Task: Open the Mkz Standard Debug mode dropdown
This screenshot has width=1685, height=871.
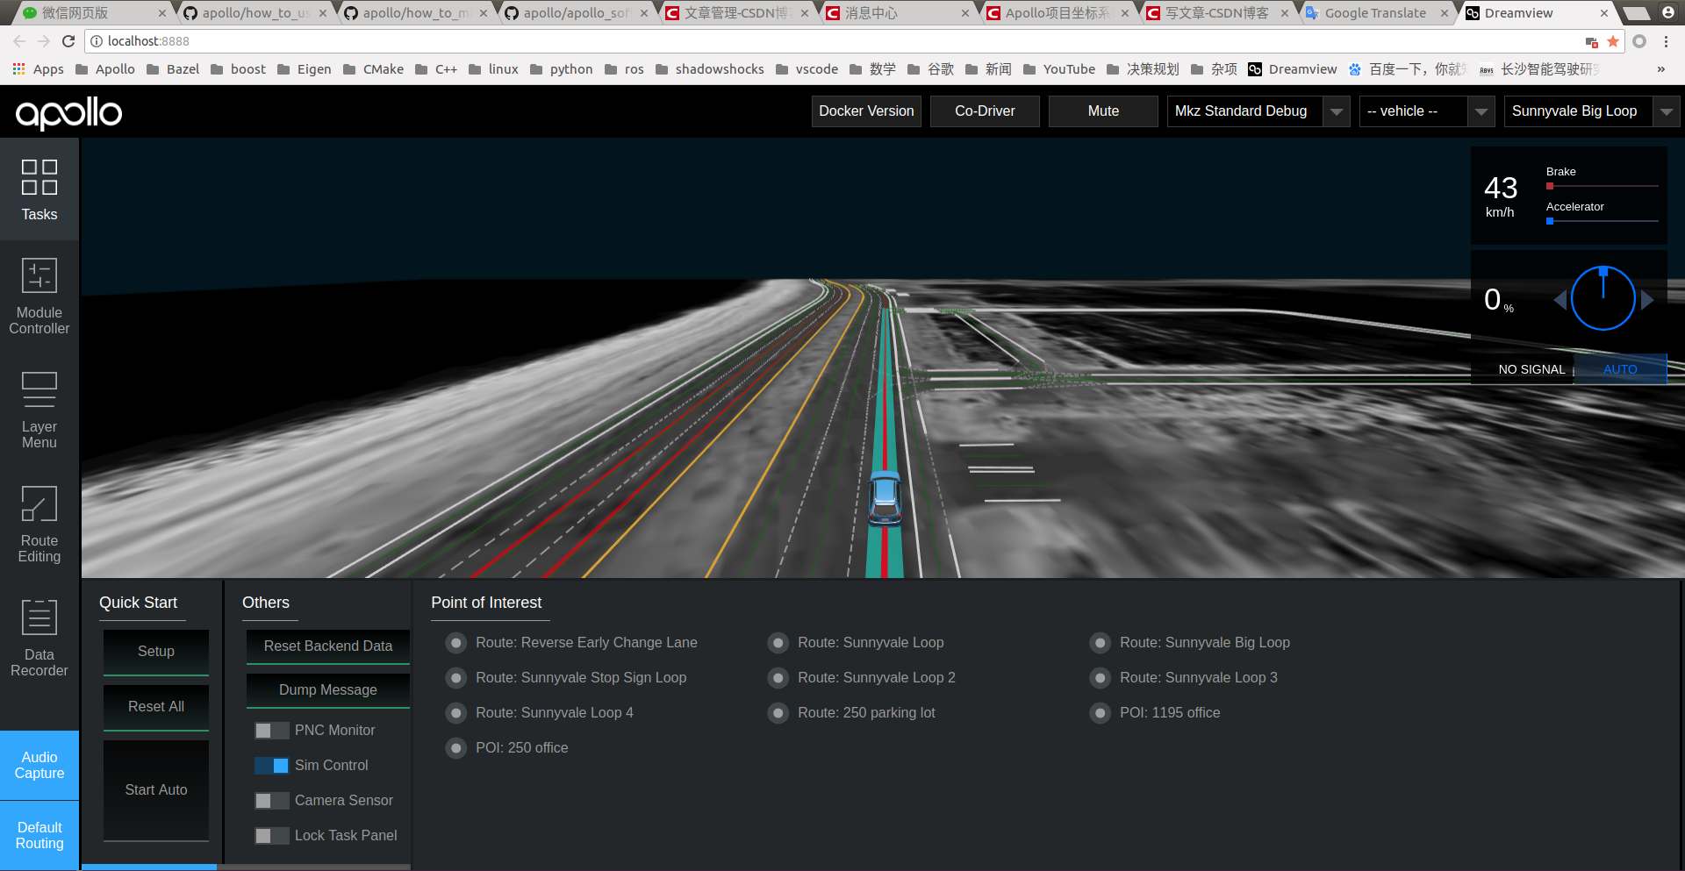Action: [1335, 111]
